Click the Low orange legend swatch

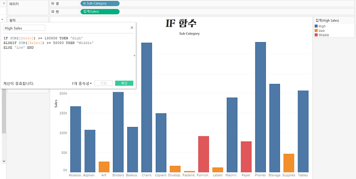316,31
